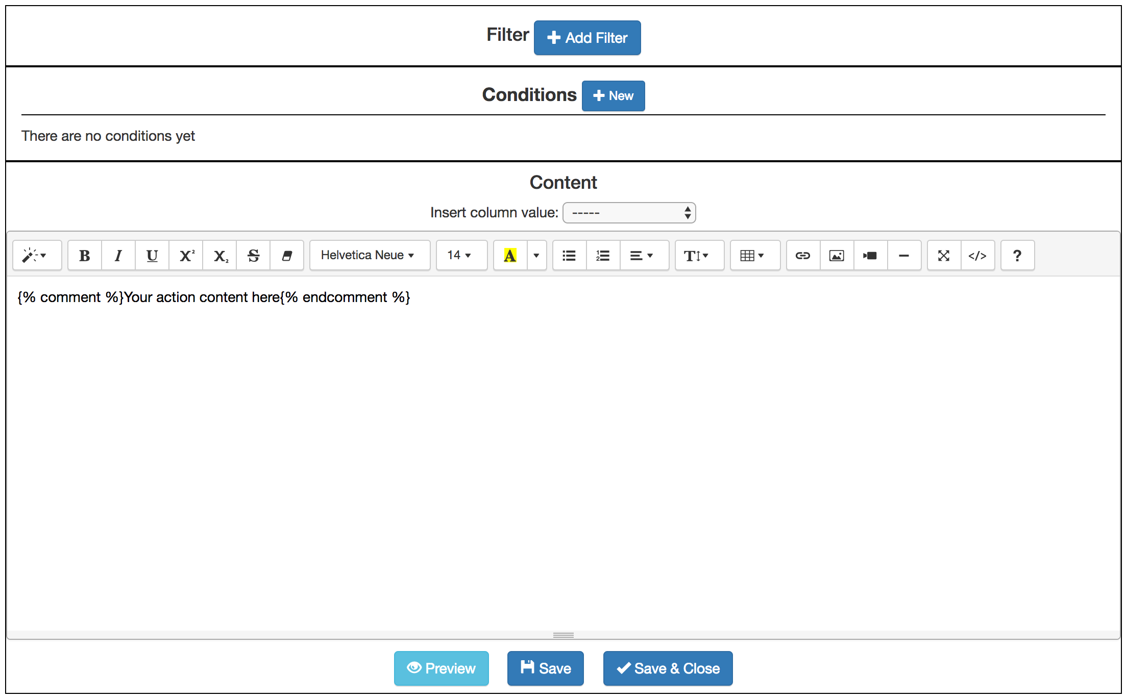Viewport: 1126px width, 699px height.
Task: Insert video using camera icon
Action: click(x=871, y=255)
